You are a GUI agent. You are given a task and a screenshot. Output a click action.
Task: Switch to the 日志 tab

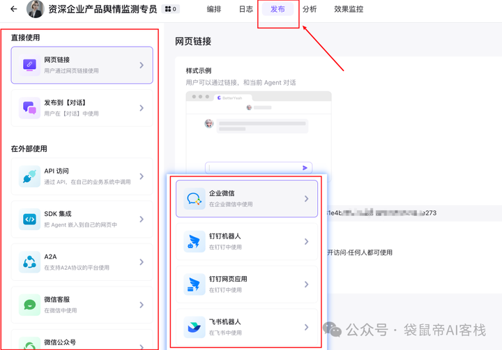click(246, 9)
